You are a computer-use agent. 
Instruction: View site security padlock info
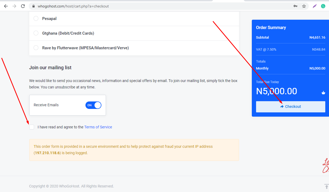(x=34, y=6)
